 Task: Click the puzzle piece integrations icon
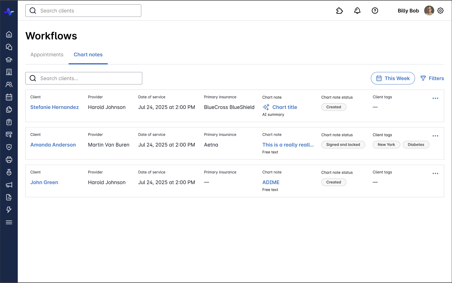click(339, 11)
